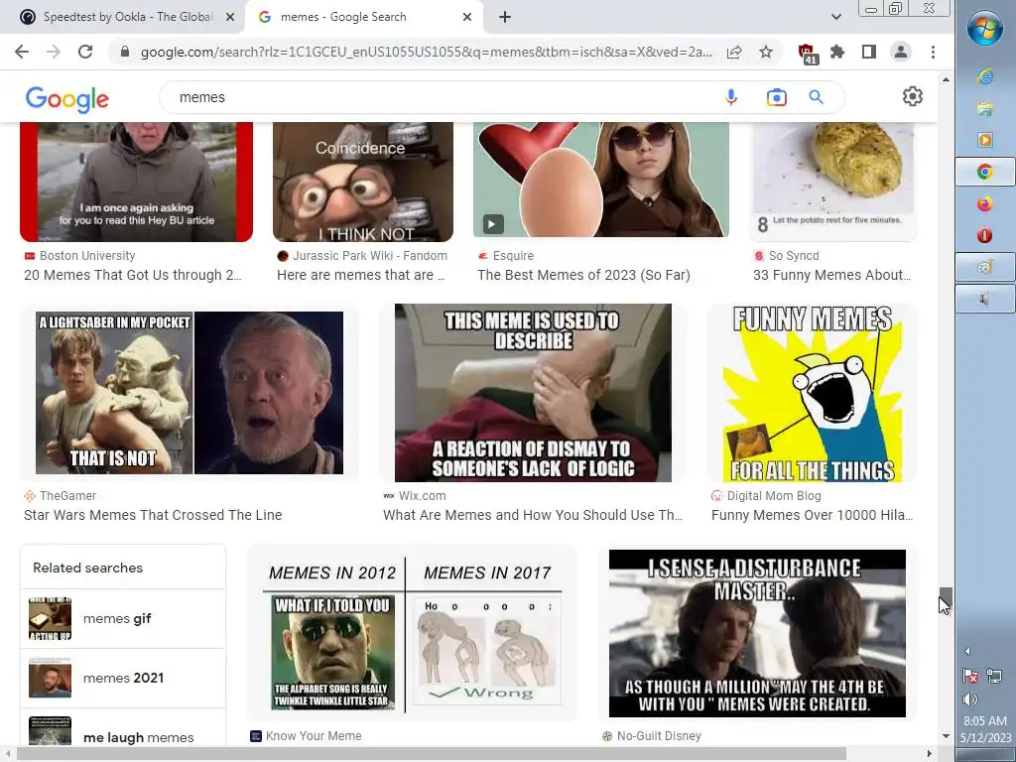Viewport: 1016px width, 762px height.
Task: Open the Chrome three-dot menu
Action: point(933,52)
